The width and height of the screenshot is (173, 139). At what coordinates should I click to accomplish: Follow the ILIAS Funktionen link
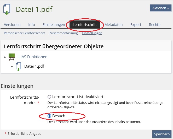[x=32, y=57]
